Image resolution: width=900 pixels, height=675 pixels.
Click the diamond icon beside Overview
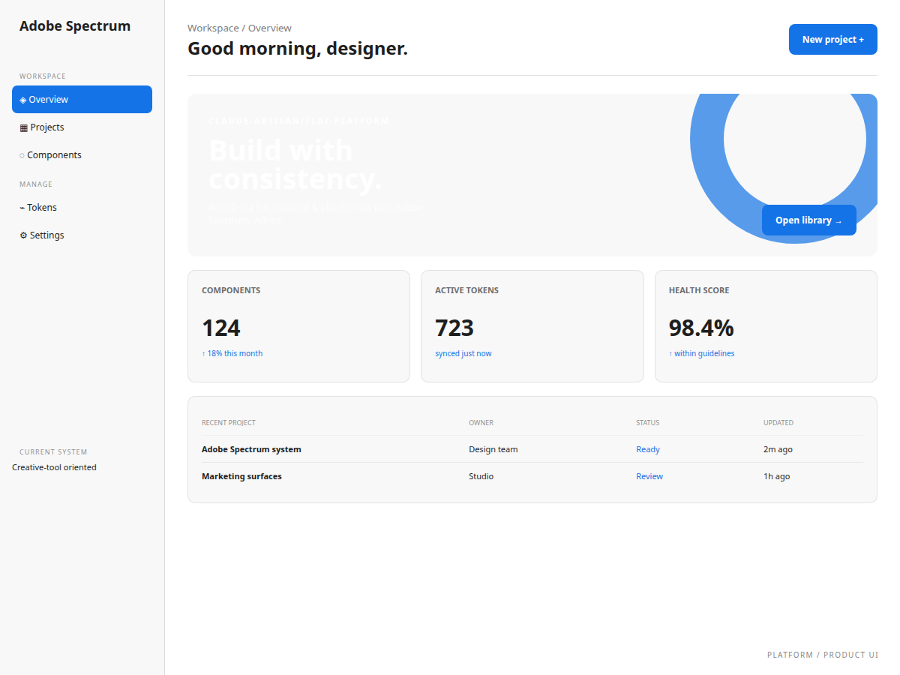23,100
